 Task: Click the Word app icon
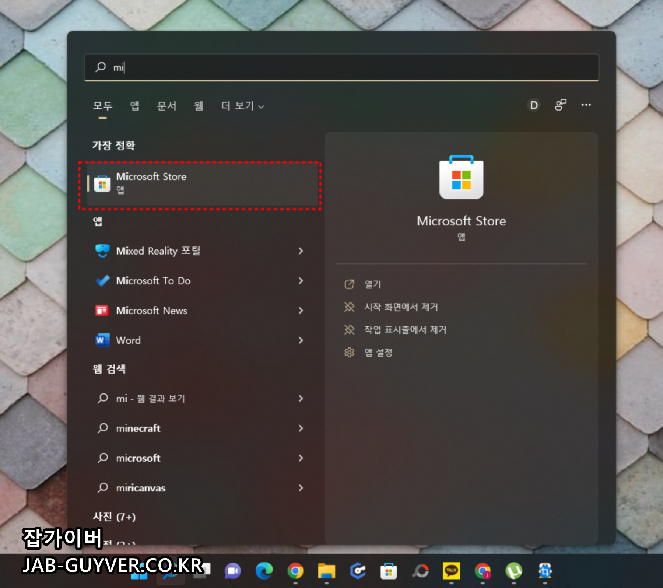tap(102, 340)
